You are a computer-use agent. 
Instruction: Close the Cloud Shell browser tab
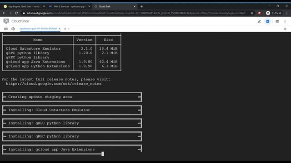tap(135, 6)
